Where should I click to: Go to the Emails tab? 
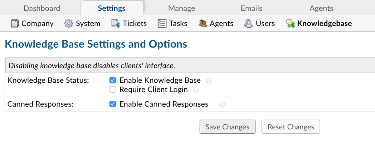pos(251,8)
